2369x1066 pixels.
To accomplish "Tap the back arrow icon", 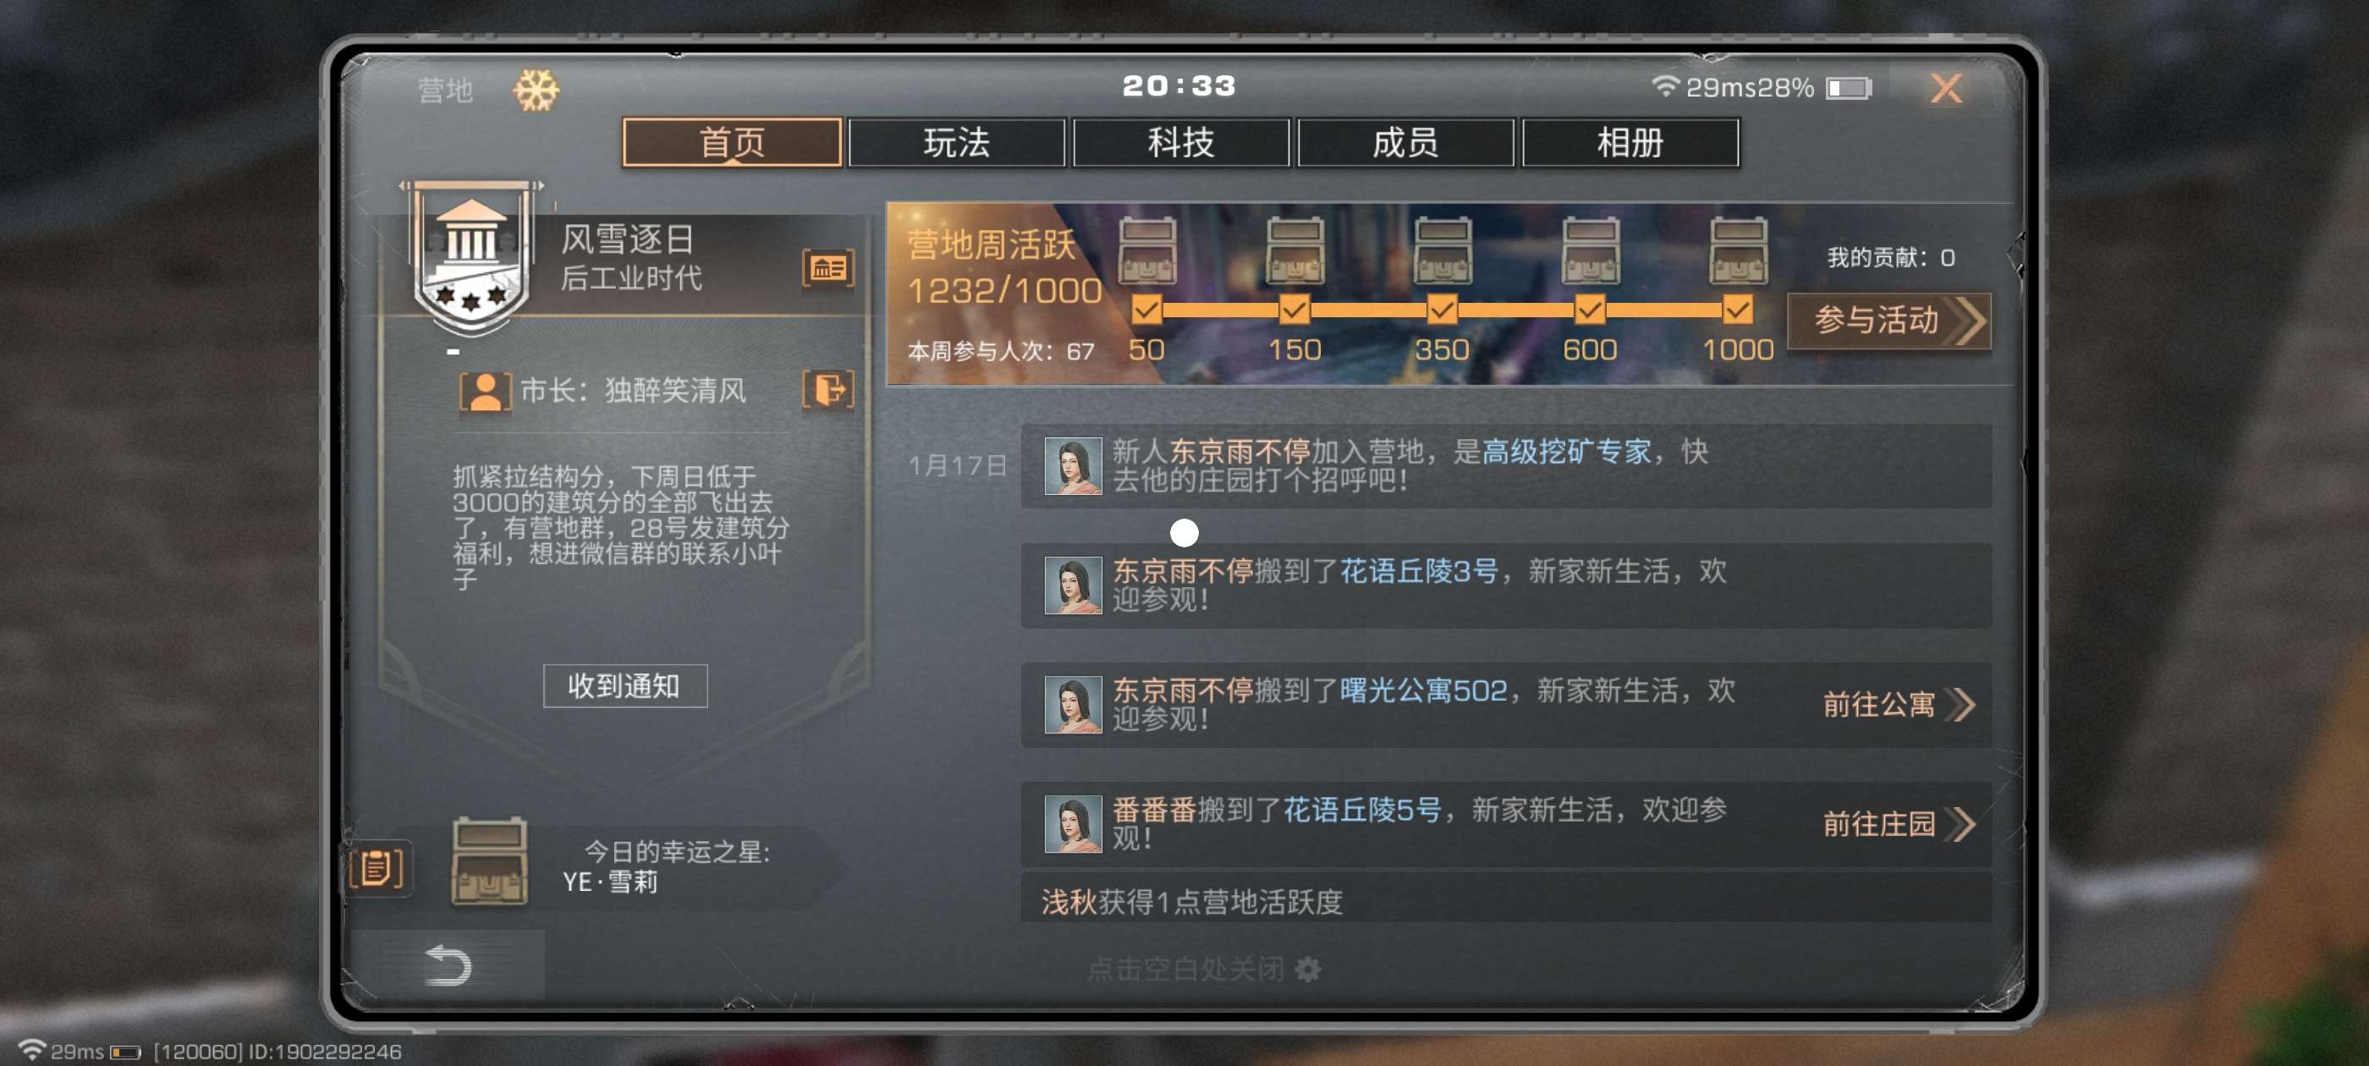I will 448,966.
